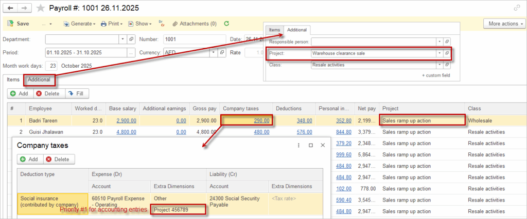527x219 pixels.
Task: Click the green refresh icon
Action: pos(226,24)
